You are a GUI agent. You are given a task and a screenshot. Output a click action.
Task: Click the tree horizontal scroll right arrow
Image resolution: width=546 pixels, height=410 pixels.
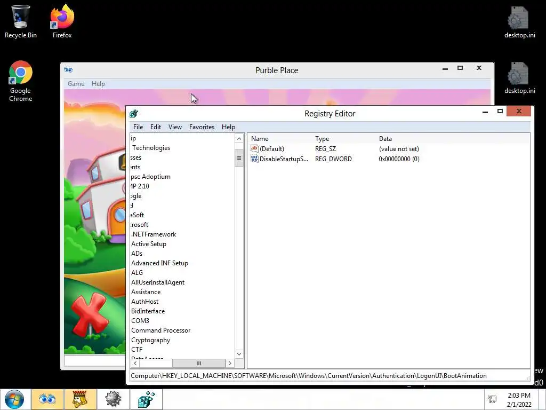coord(229,363)
